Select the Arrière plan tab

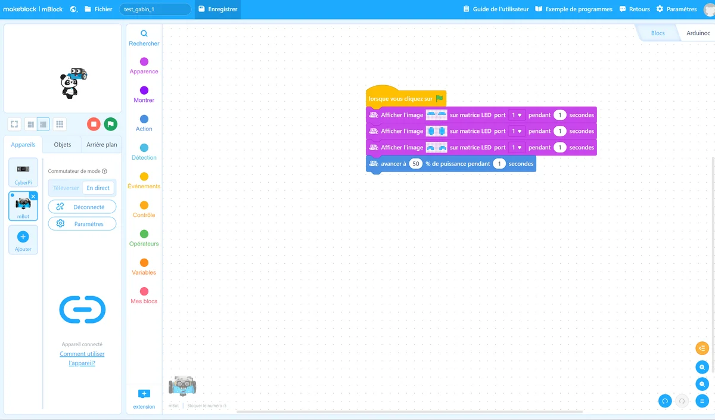pos(102,145)
